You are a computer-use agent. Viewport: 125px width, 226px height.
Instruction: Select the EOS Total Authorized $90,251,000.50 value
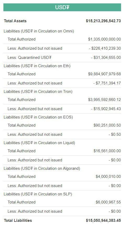point(107,125)
